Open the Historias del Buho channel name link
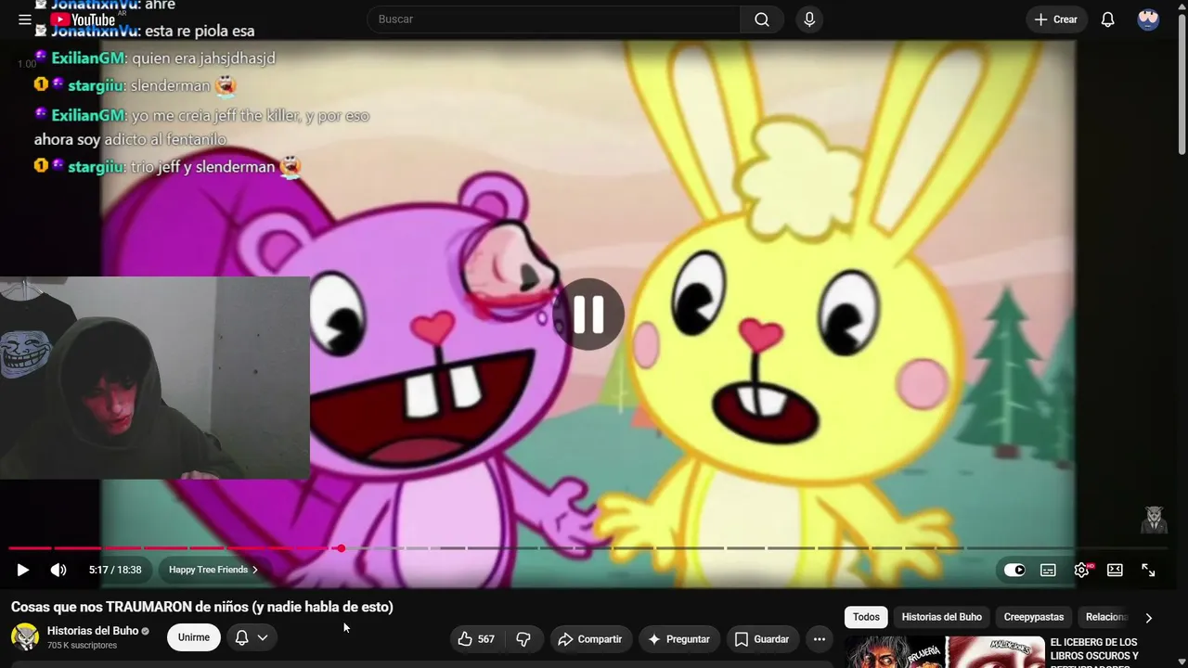1188x668 pixels. pyautogui.click(x=93, y=631)
